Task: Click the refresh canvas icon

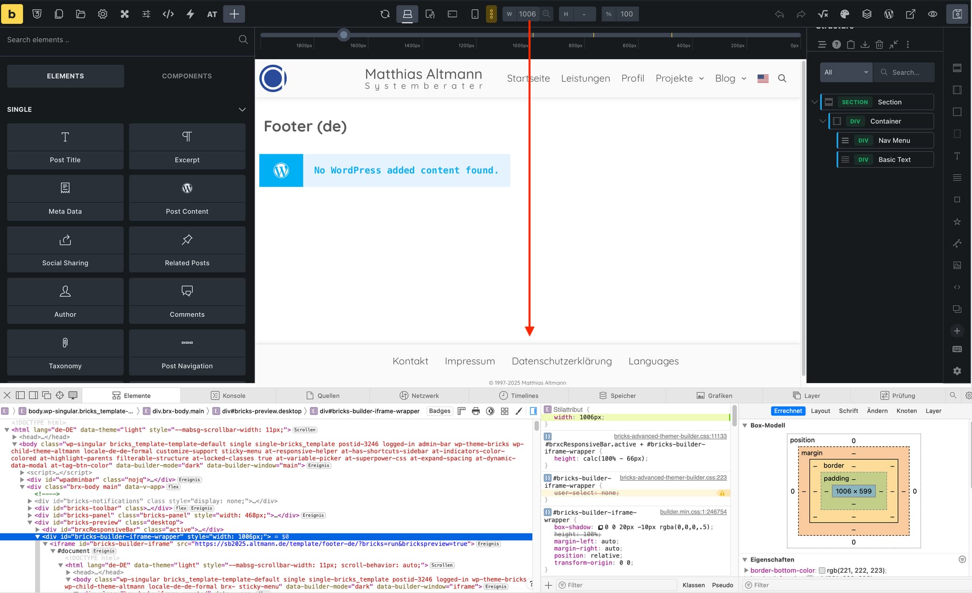Action: click(385, 14)
